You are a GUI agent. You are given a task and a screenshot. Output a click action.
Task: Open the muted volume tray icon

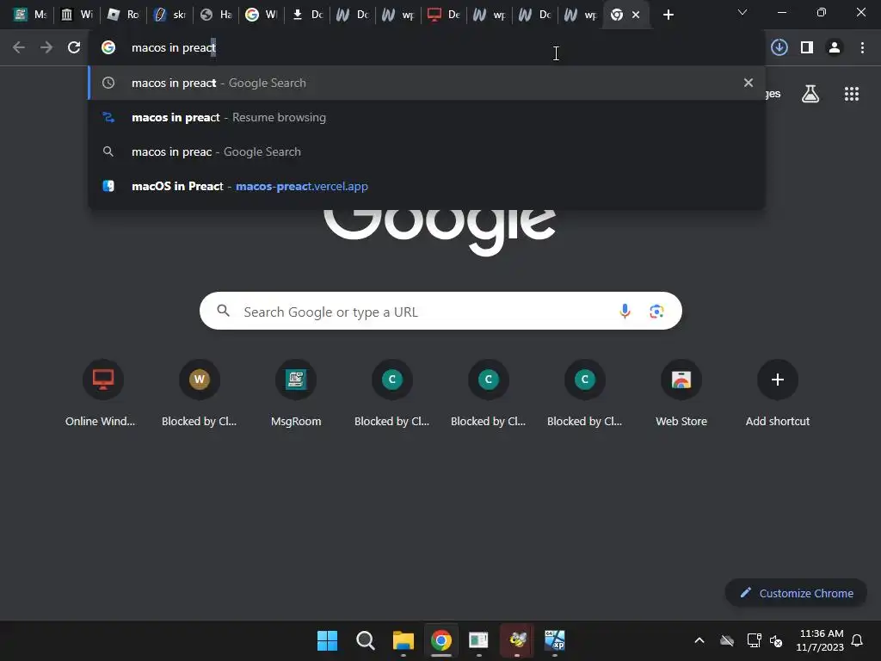[776, 640]
